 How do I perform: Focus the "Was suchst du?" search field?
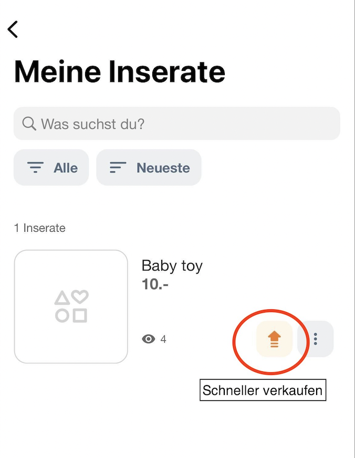pos(176,123)
